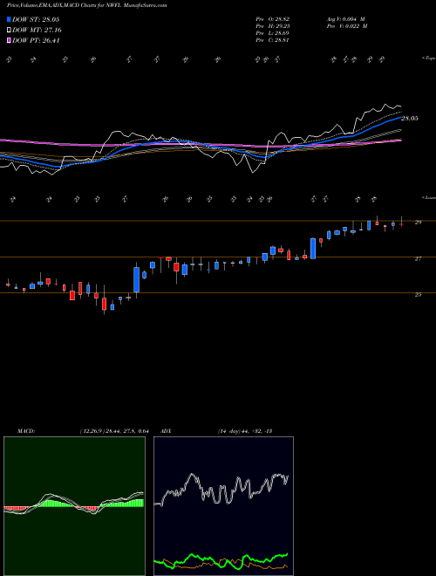Click inside the ADX indicator chart
The width and height of the screenshot is (436, 576).
223,506
